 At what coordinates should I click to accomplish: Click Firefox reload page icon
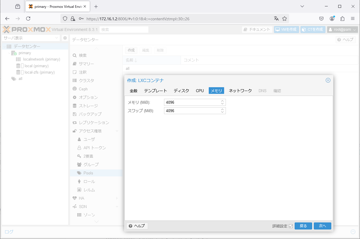(28, 19)
